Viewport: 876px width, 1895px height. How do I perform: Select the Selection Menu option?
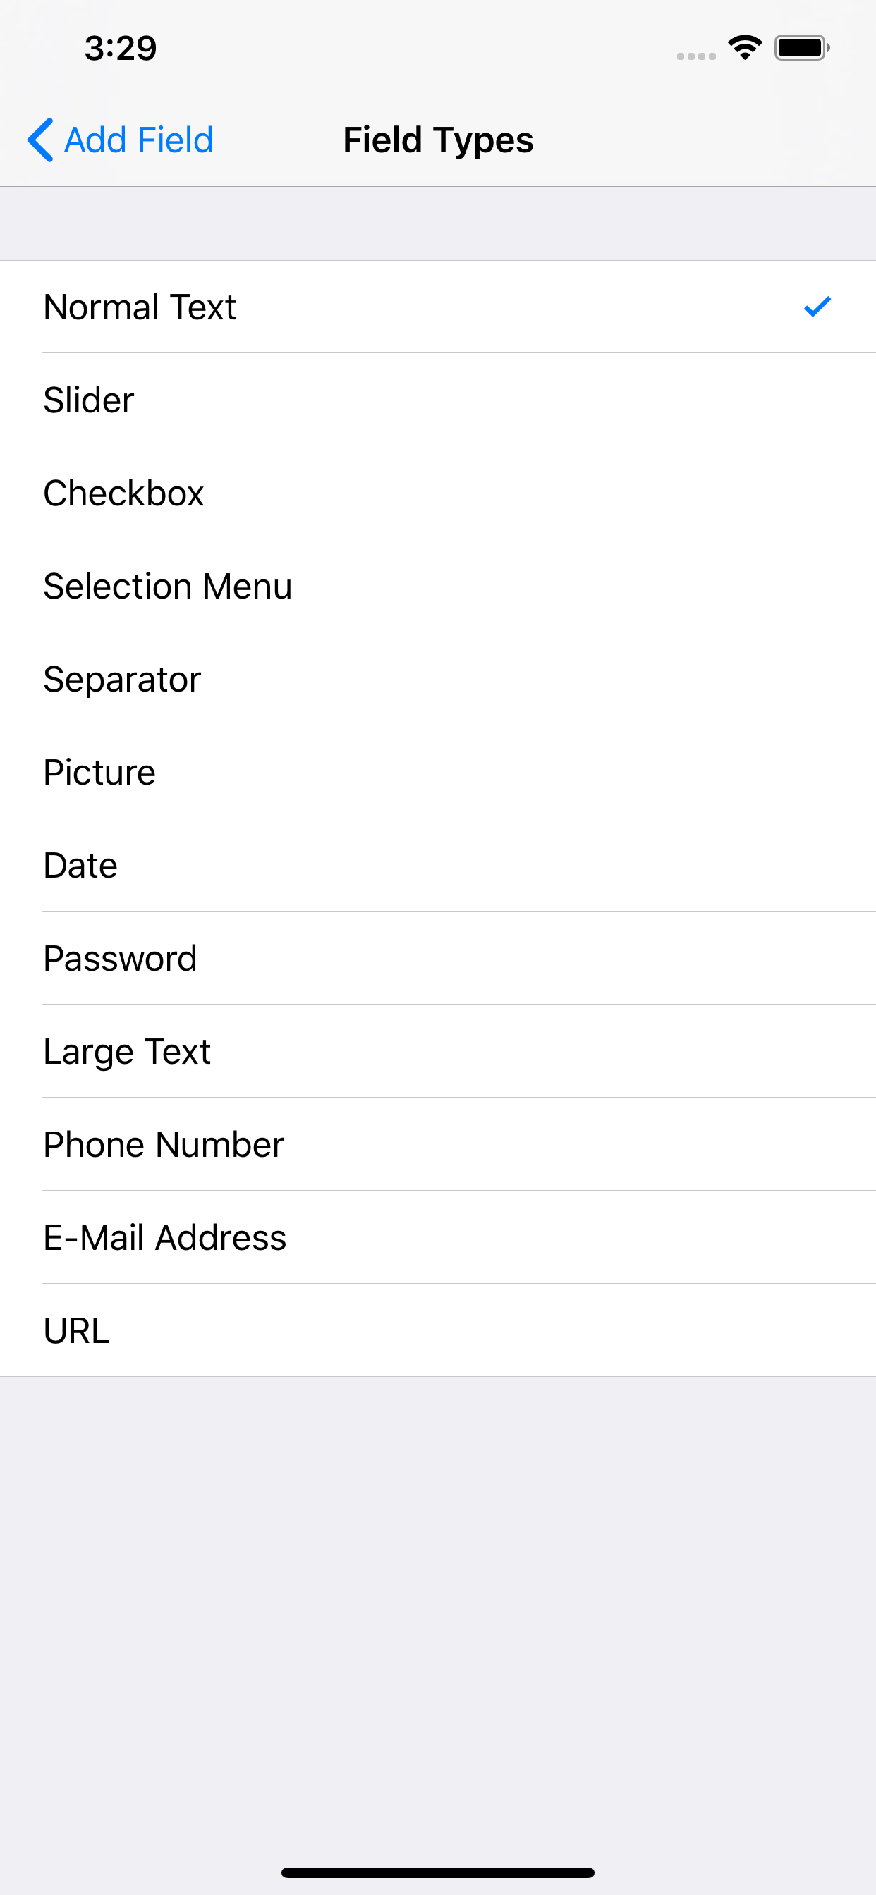tap(438, 587)
